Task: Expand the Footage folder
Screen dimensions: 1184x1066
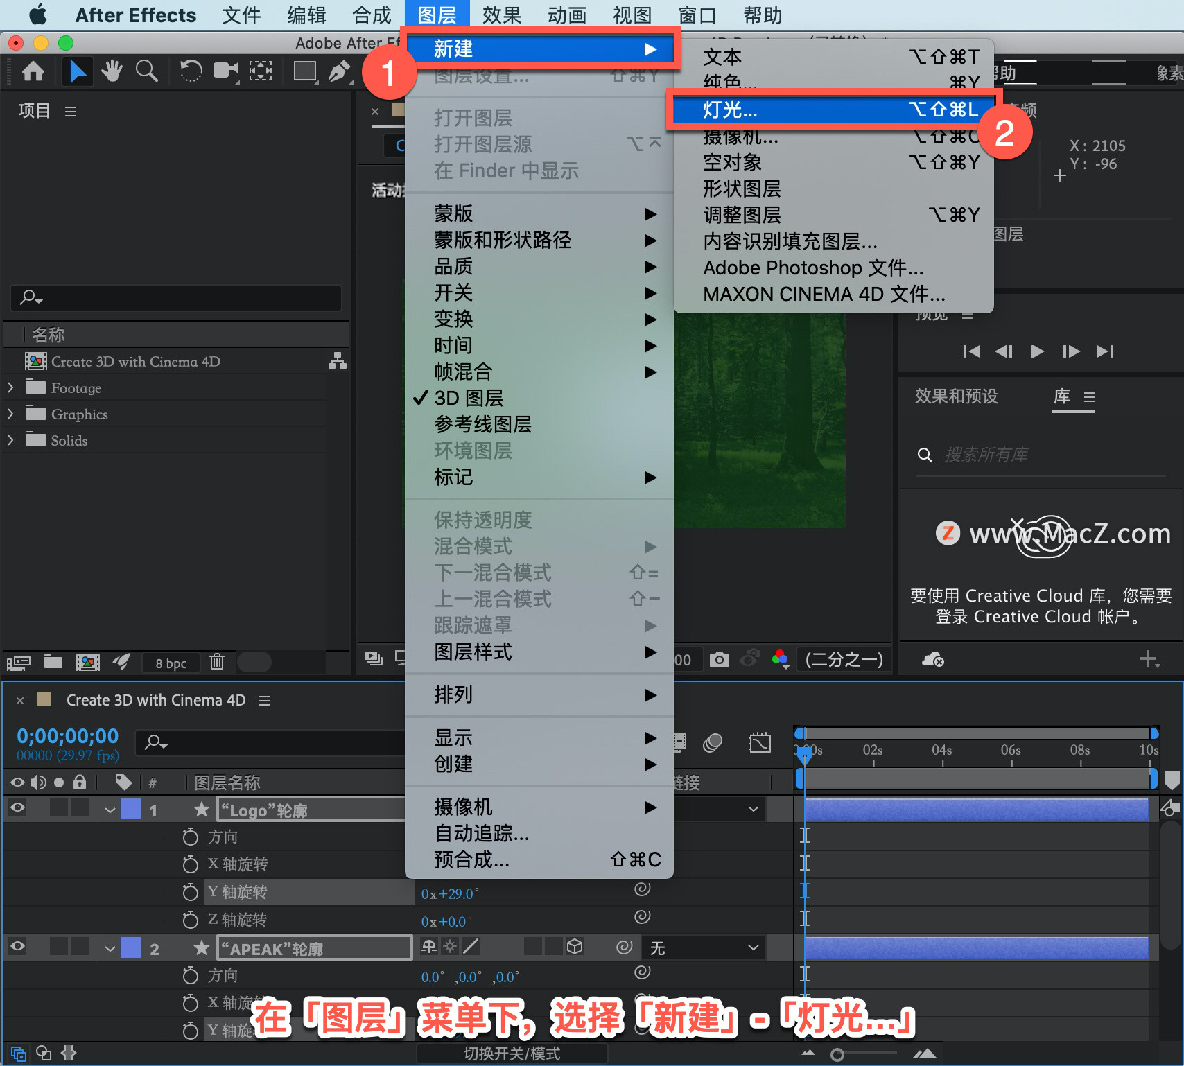Action: [10, 387]
